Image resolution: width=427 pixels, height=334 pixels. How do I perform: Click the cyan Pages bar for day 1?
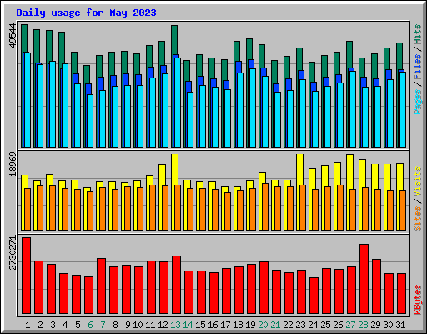click(x=28, y=100)
